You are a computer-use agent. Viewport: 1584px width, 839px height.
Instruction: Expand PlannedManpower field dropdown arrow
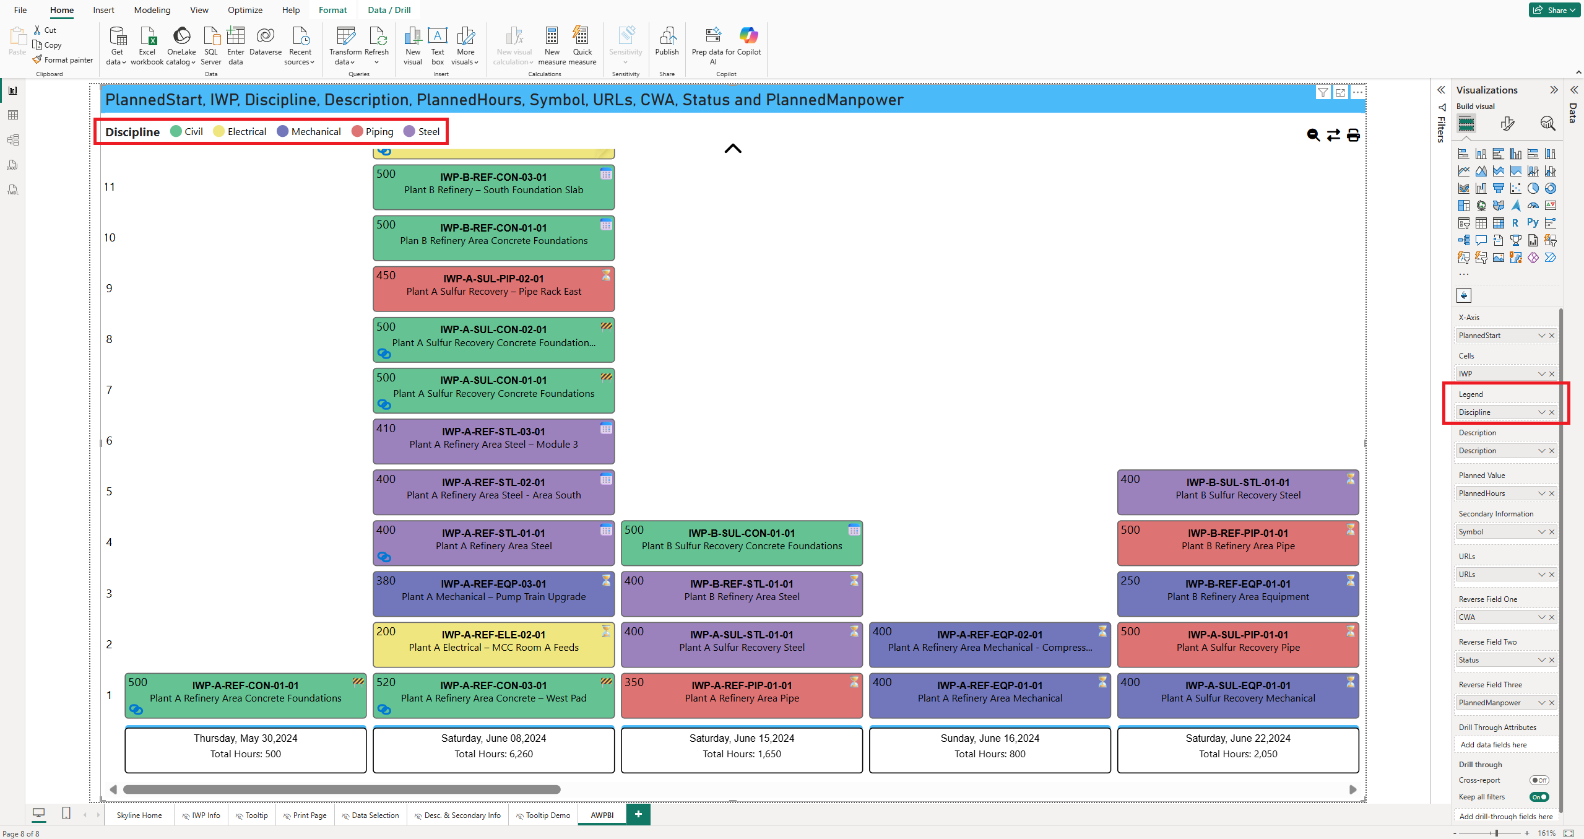point(1541,703)
